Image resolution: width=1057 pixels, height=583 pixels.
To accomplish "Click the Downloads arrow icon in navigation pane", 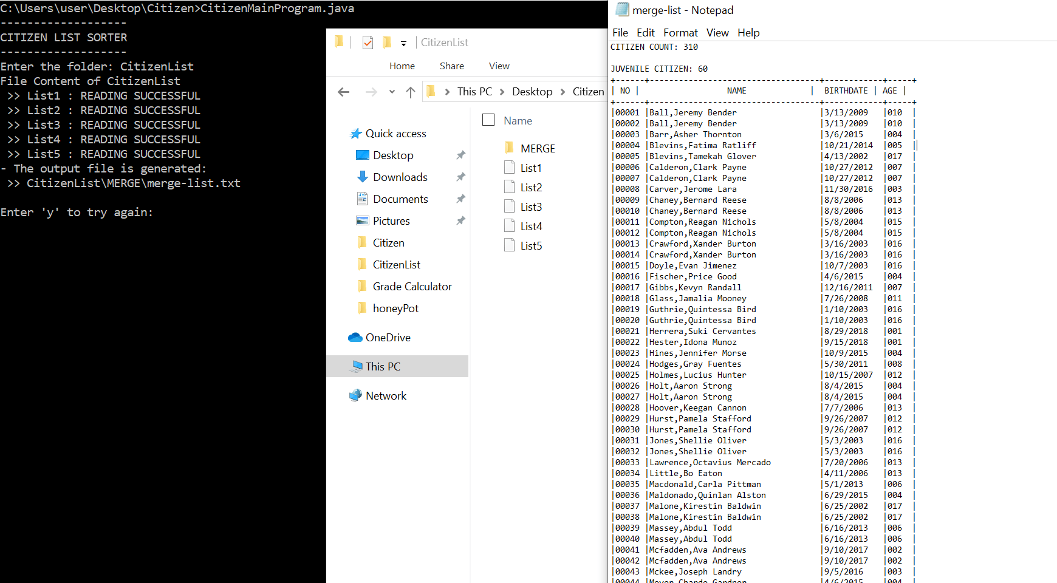I will pyautogui.click(x=362, y=177).
